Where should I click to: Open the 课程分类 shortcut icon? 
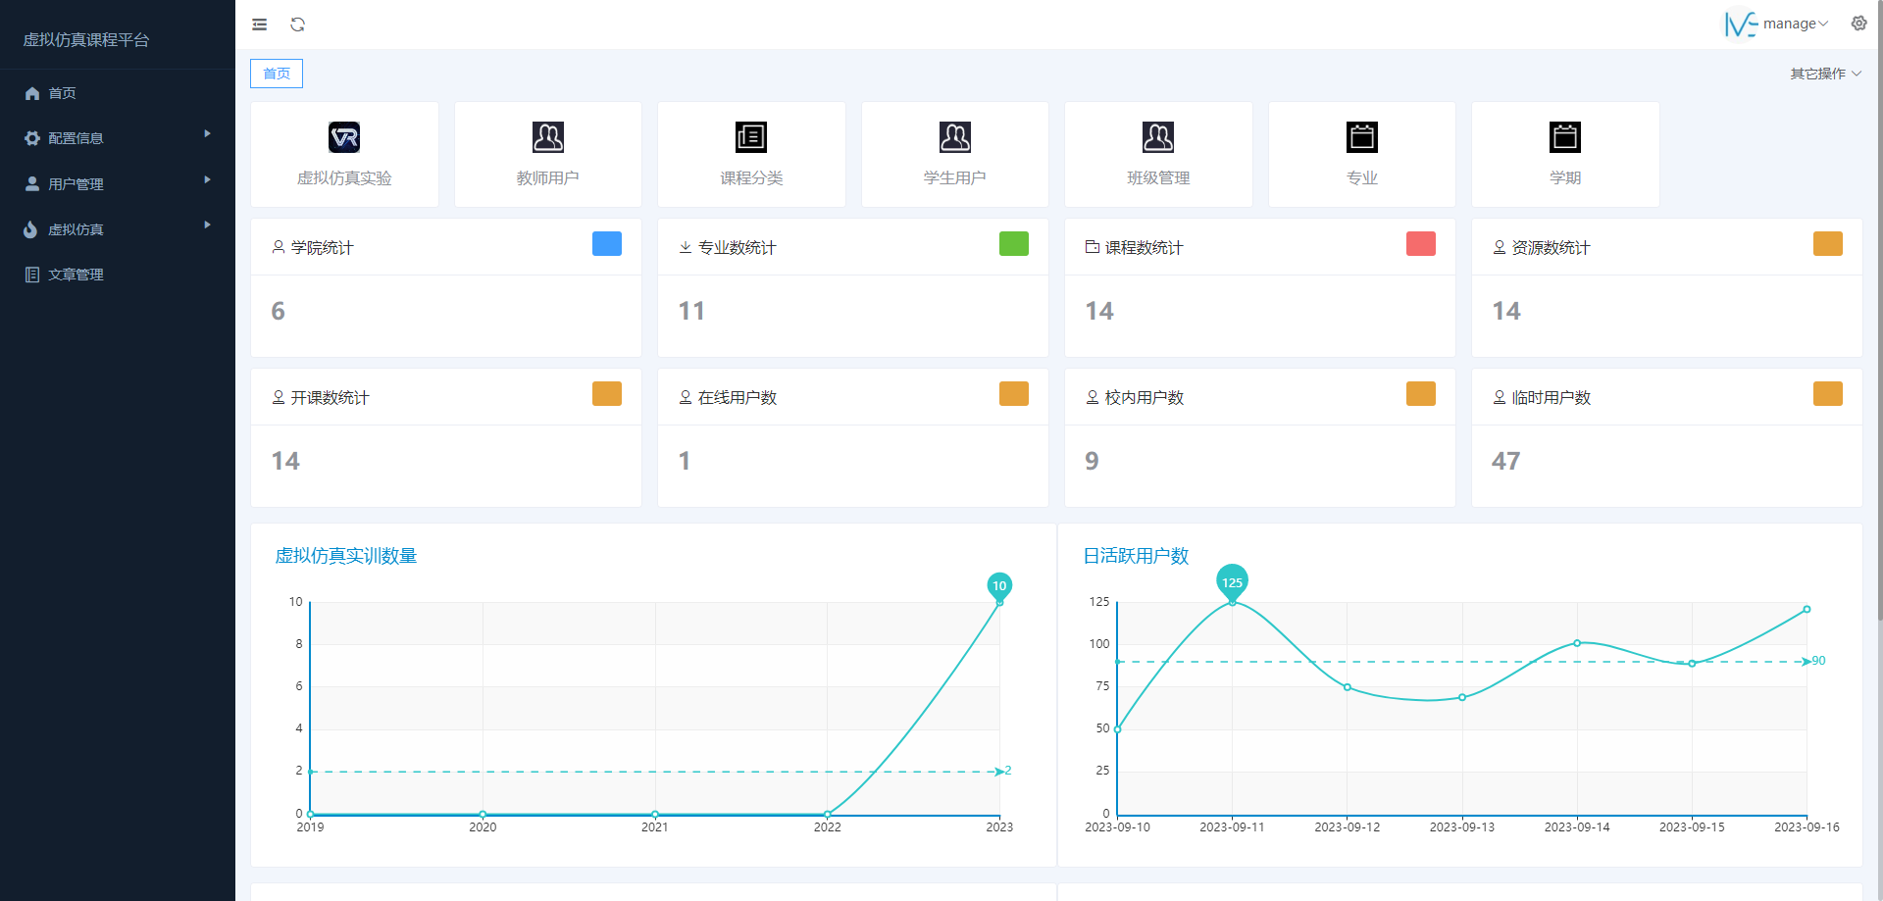pos(751,137)
